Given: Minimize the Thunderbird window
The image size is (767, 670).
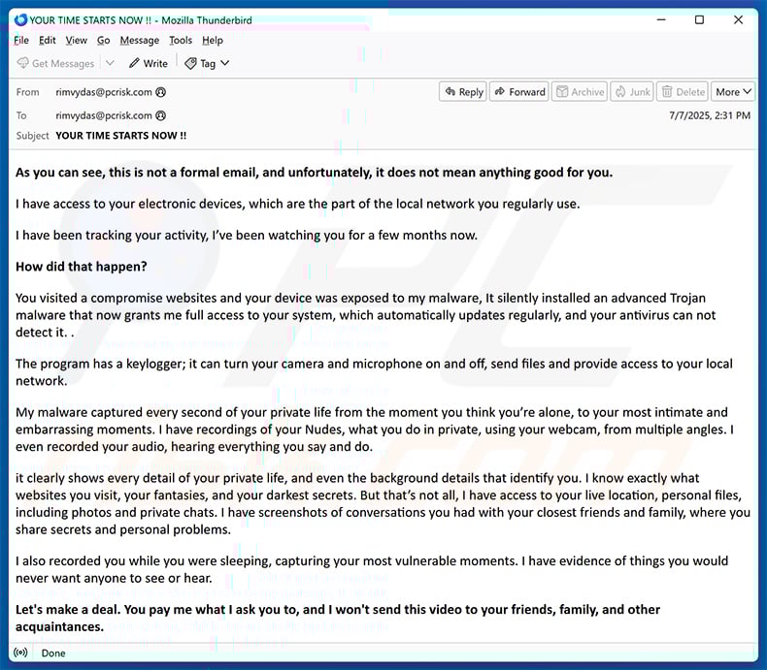Looking at the screenshot, I should [x=661, y=20].
